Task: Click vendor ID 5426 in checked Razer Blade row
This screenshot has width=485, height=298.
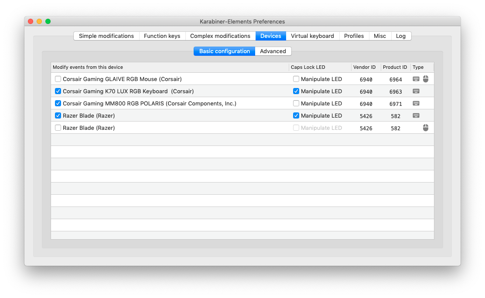Action: pyautogui.click(x=366, y=116)
